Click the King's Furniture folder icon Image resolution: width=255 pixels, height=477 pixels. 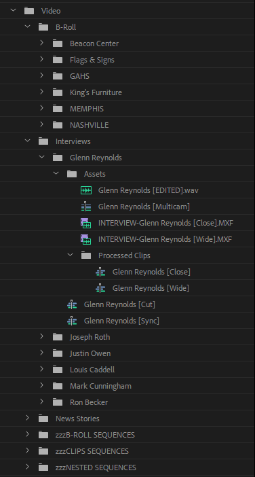click(58, 92)
